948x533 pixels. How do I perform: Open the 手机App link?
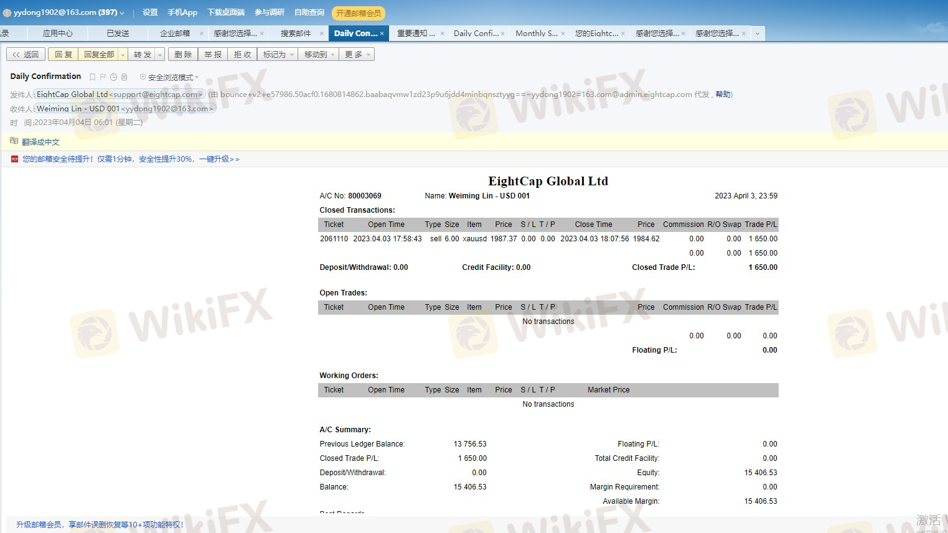(x=182, y=12)
